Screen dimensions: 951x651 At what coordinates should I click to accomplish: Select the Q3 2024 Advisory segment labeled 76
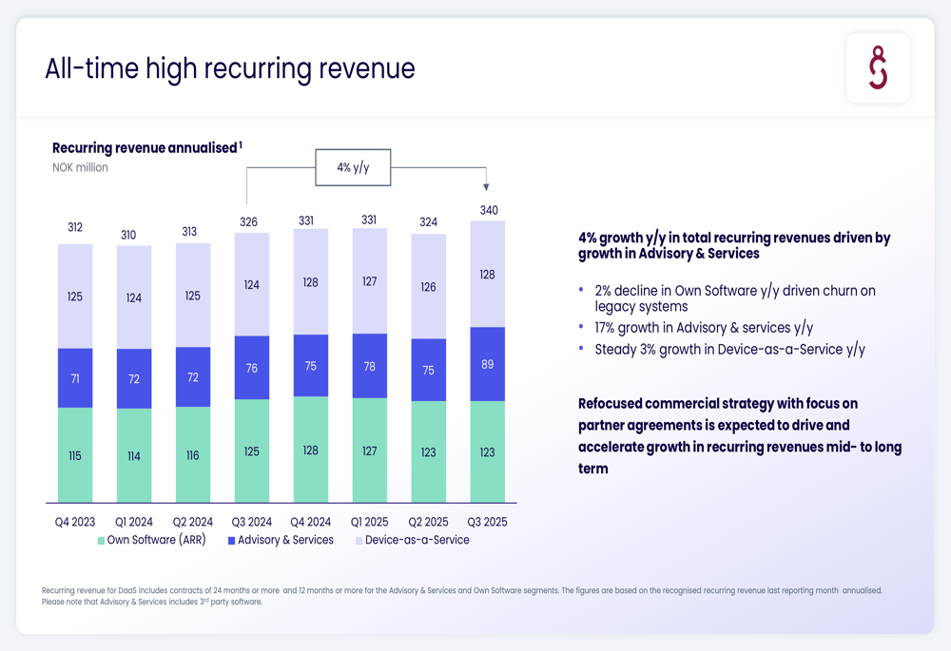coord(252,368)
